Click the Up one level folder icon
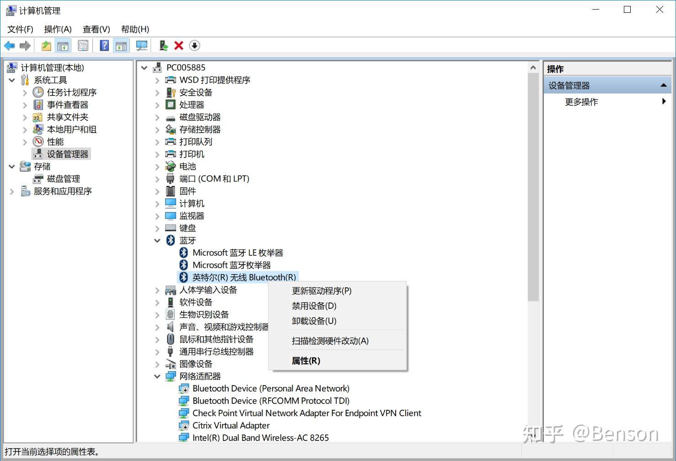676x461 pixels. [46, 46]
